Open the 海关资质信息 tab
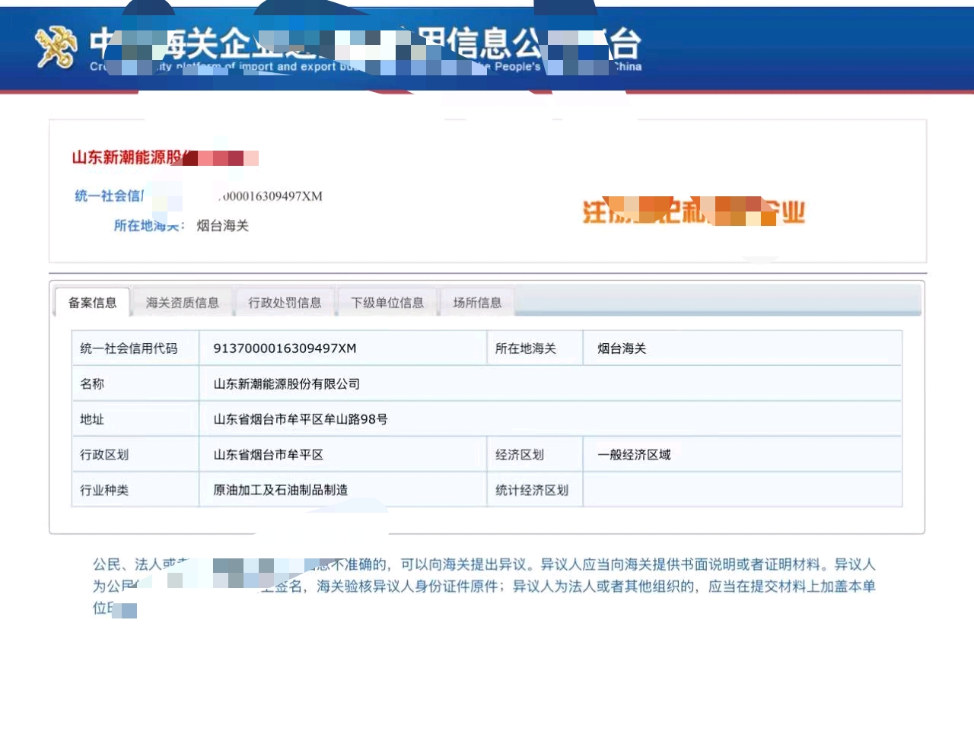974x744 pixels. [x=183, y=303]
